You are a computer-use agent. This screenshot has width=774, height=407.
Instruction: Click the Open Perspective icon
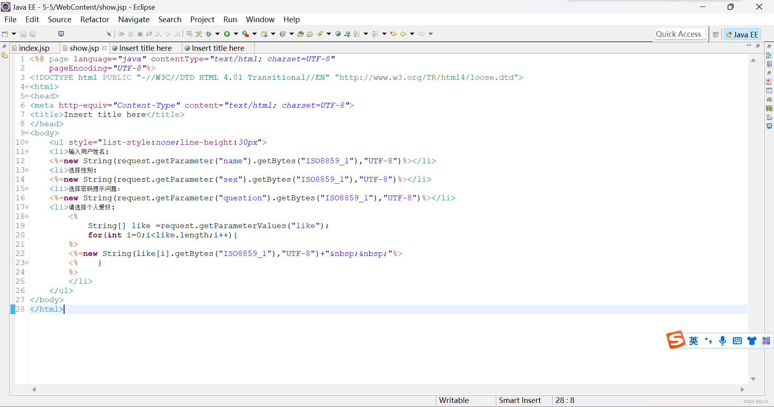[716, 34]
